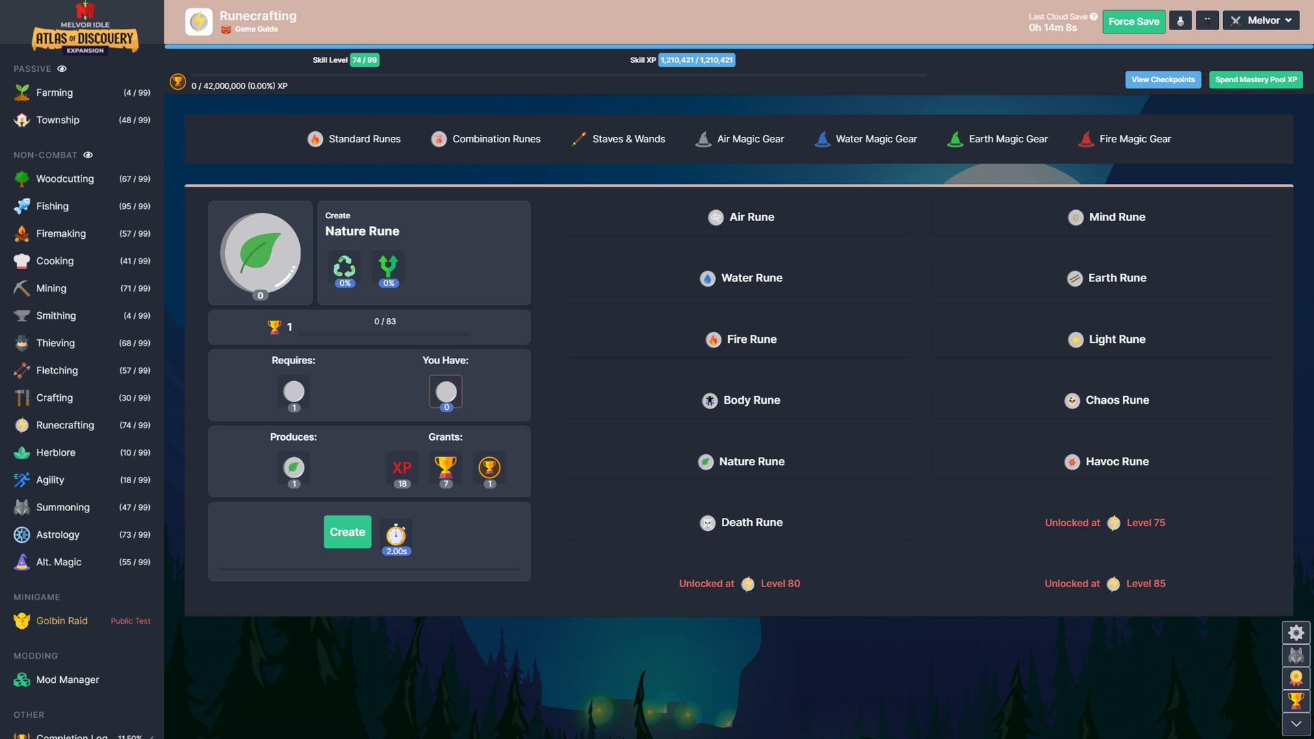Click the Body Rune icon
This screenshot has height=739, width=1314.
(709, 400)
